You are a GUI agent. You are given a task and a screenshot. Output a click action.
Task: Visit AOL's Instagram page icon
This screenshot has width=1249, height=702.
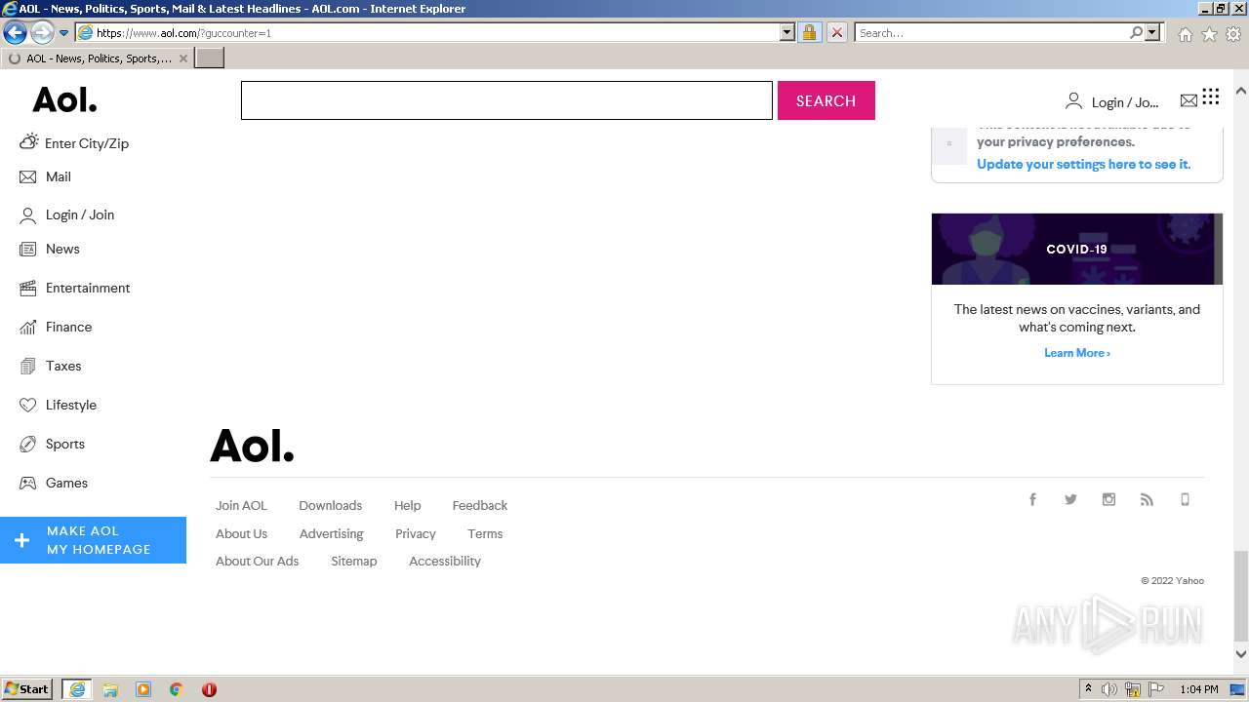tap(1108, 499)
